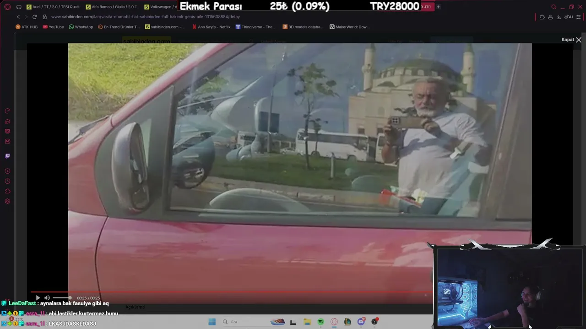Screen dimensions: 586x329
Task: Open League of Legends from the taskbar
Action: 347,322
